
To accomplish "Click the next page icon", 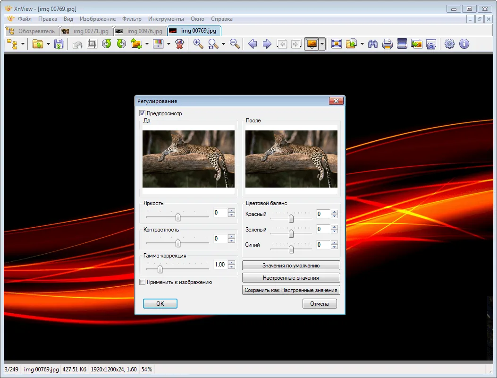I will (x=296, y=44).
